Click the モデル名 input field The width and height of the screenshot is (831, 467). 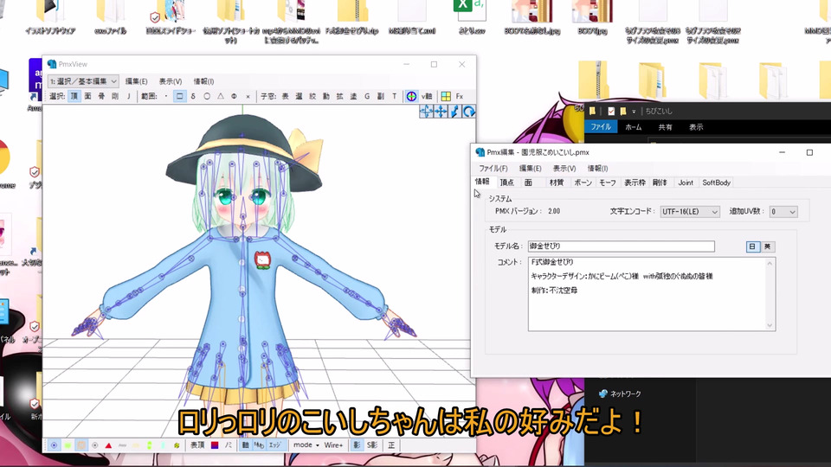[x=622, y=246]
